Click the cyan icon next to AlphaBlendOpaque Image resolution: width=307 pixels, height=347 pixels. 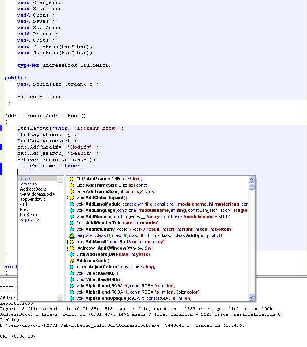pos(72,299)
